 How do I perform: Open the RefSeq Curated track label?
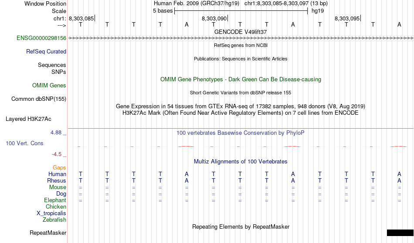coord(46,52)
